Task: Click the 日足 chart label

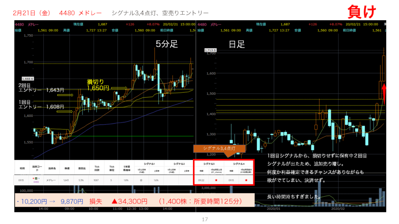Action: pos(237,44)
